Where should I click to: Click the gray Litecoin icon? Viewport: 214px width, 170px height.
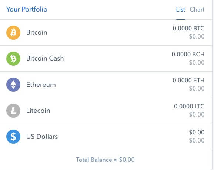coord(13,111)
